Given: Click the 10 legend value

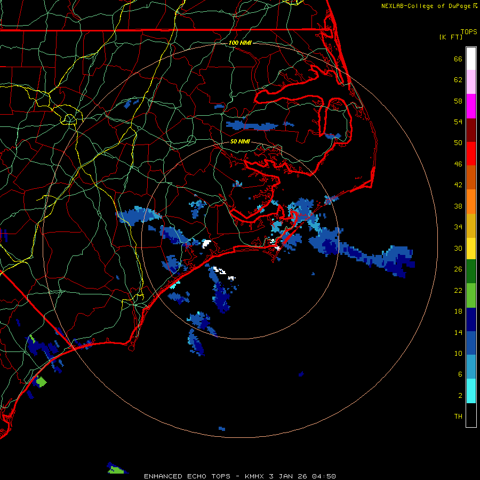Looking at the screenshot, I should pos(458,353).
